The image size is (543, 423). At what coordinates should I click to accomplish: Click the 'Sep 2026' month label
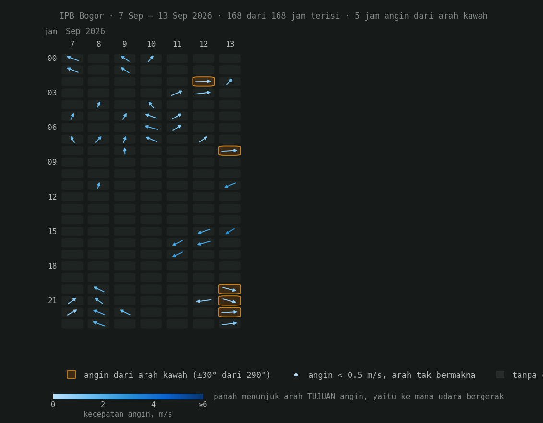pos(85,31)
